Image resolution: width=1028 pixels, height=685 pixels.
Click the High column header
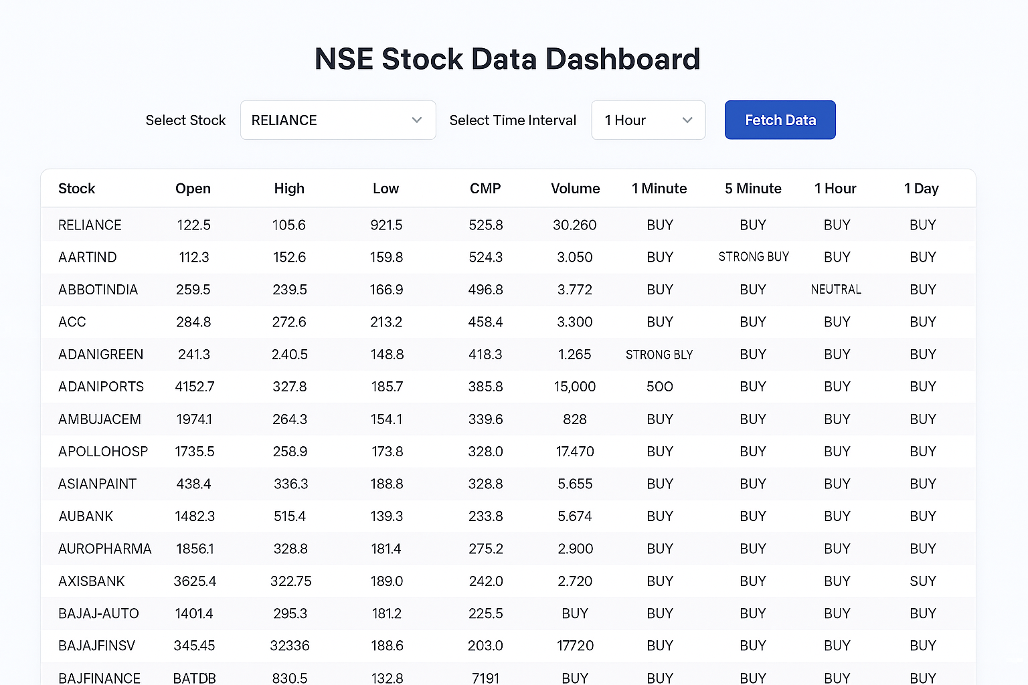[289, 189]
